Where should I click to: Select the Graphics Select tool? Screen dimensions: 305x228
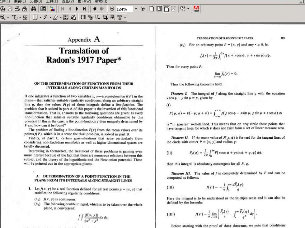[25, 17]
